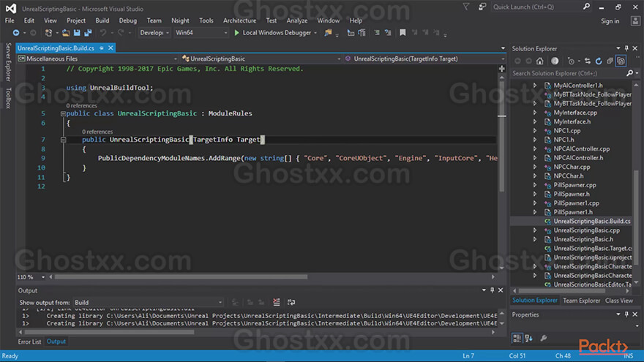
Task: Open the Development configuration dropdown
Action: point(154,33)
